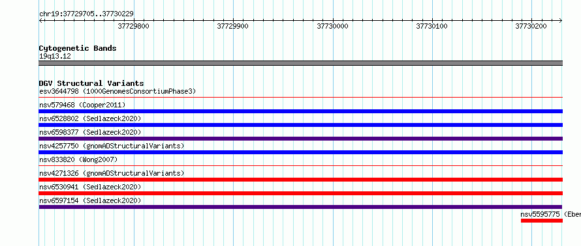581x246 pixels.
Task: Open variant nsv833820 (Wong2007) label
Action: (78, 159)
